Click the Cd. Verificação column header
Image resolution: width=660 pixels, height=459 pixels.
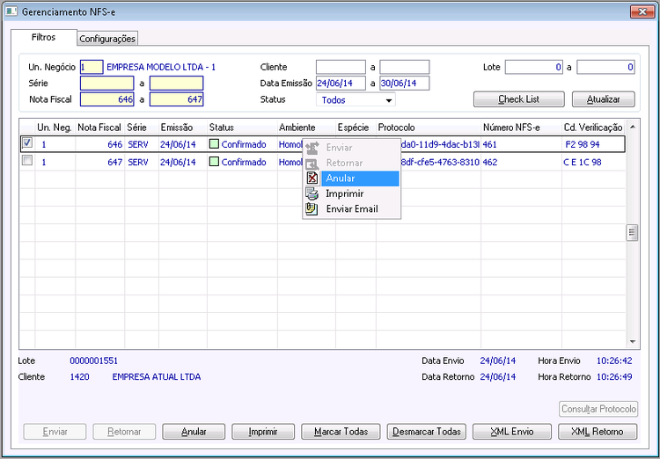pyautogui.click(x=593, y=127)
